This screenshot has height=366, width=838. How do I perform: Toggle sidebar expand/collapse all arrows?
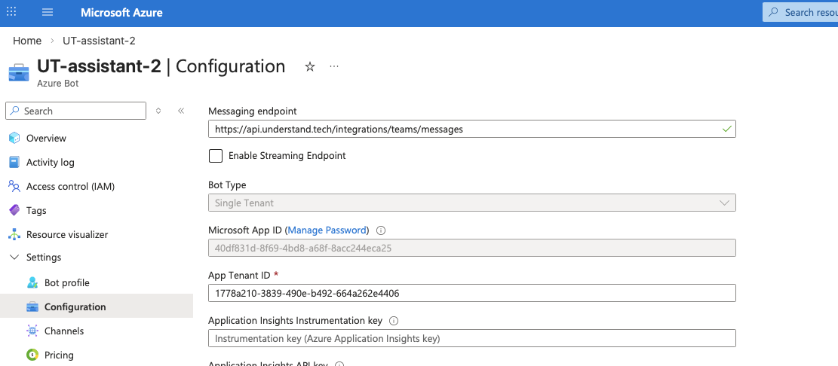click(158, 111)
